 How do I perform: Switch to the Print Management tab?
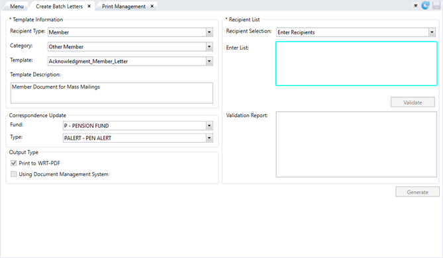click(x=124, y=6)
